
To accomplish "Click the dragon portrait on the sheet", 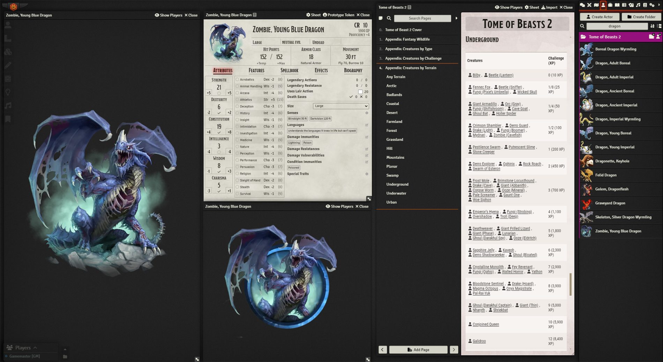I will click(227, 43).
